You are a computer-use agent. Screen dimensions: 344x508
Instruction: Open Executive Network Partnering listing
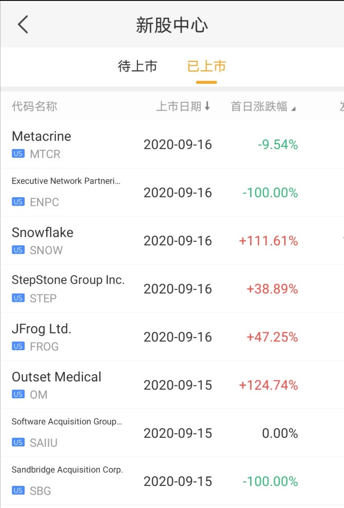[66, 181]
